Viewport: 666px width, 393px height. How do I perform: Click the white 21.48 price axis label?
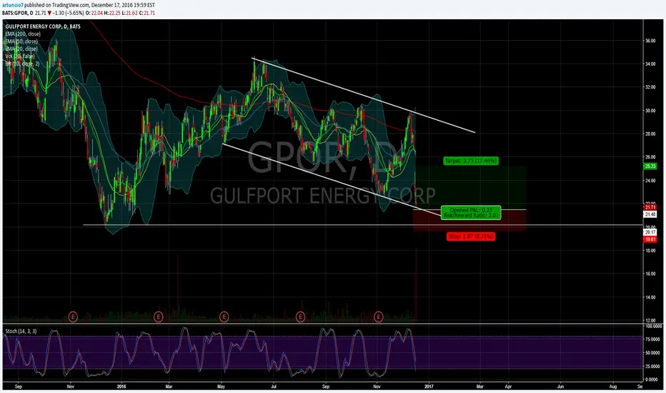coord(650,214)
